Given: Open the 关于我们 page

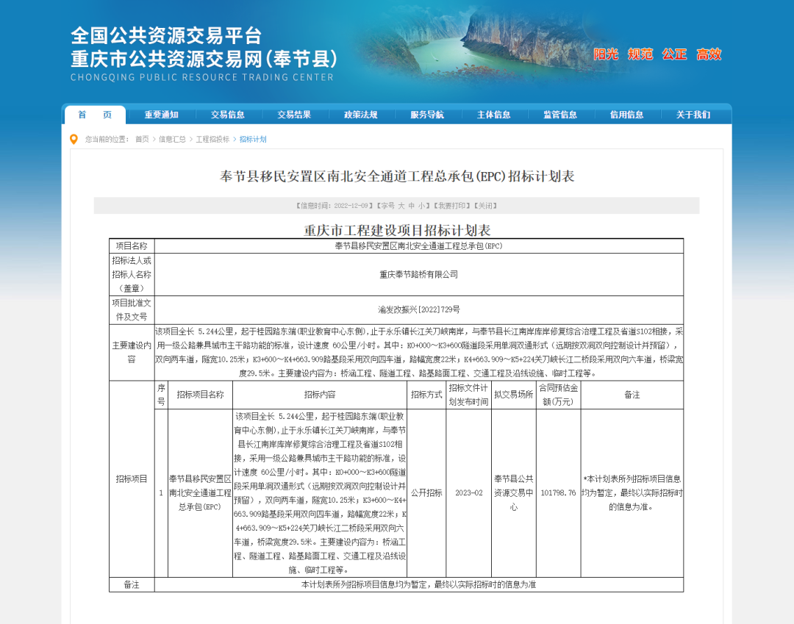Looking at the screenshot, I should tap(693, 115).
